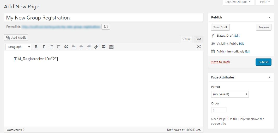Image resolution: width=278 pixels, height=133 pixels.
Task: Click the Add Media button
Action: pos(16,38)
